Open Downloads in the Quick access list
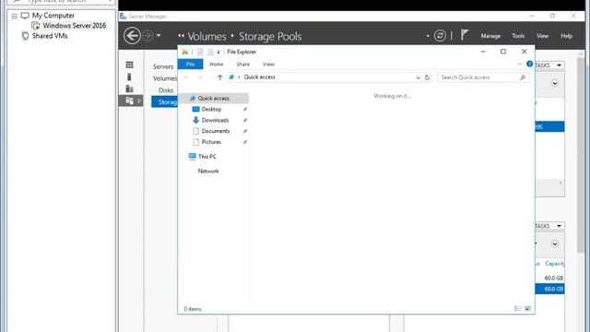The height and width of the screenshot is (332, 590). pyautogui.click(x=215, y=120)
